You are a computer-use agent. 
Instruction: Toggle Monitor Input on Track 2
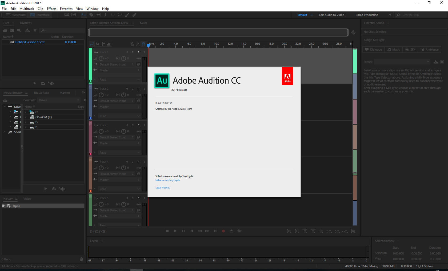pyautogui.click(x=144, y=89)
